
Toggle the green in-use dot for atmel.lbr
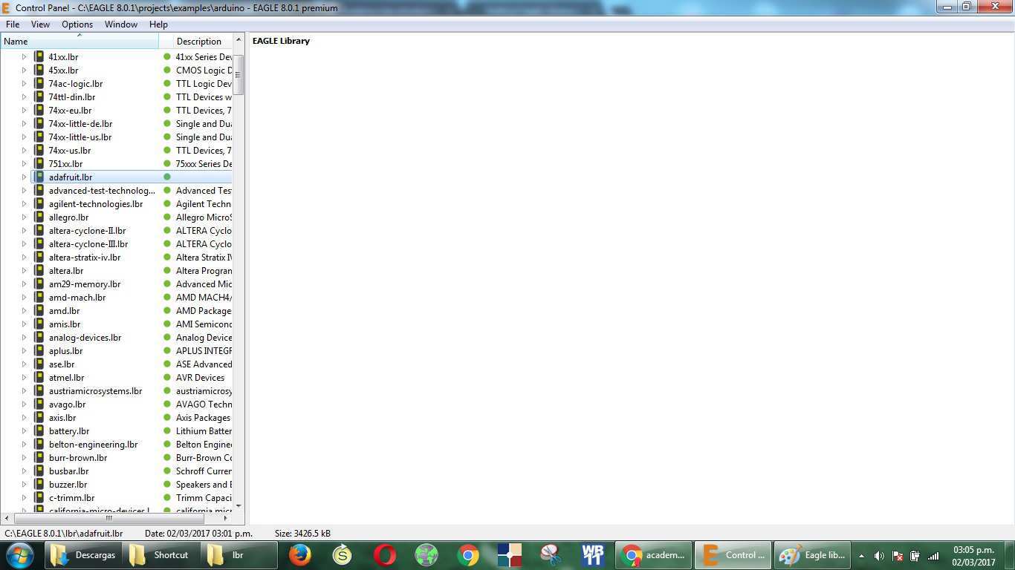coord(167,377)
